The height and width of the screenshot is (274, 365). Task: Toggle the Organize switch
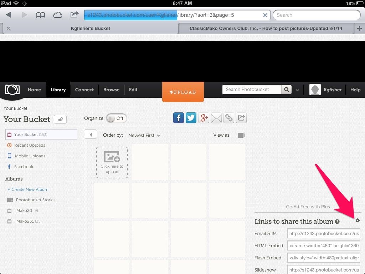(117, 118)
